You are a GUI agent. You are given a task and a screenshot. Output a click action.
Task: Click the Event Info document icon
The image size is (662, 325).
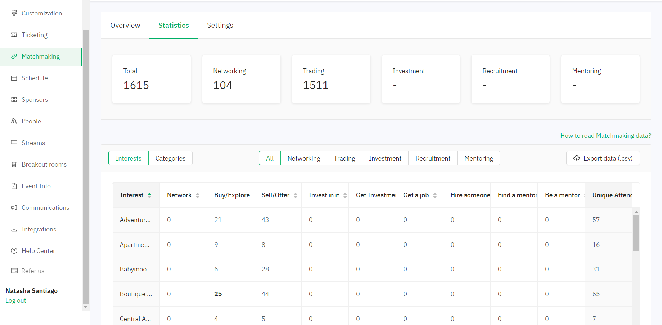click(x=14, y=186)
